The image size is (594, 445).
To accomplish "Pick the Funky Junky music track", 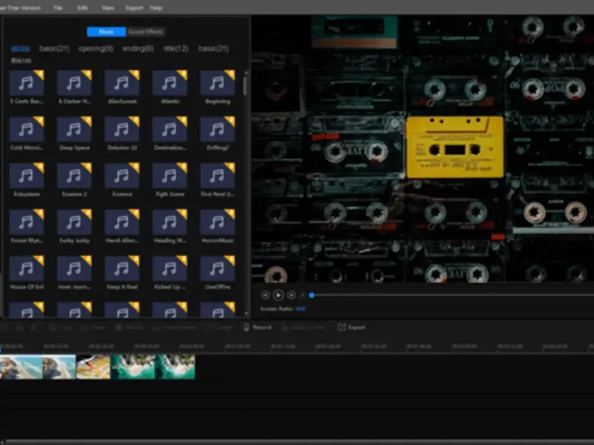I will coord(74,222).
